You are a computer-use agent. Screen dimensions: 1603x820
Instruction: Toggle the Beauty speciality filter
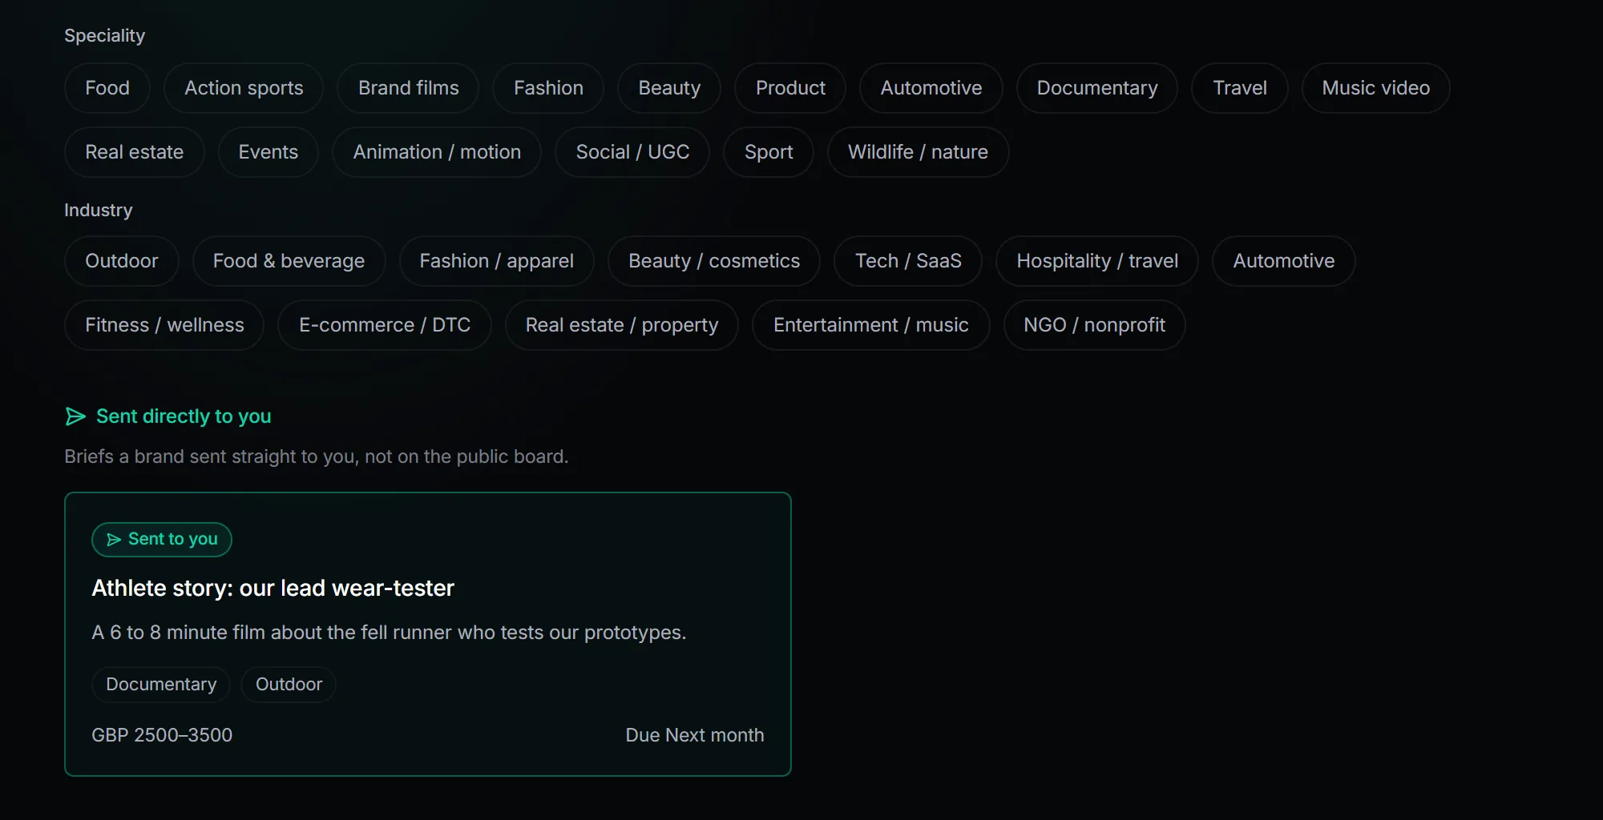click(669, 88)
